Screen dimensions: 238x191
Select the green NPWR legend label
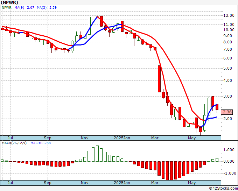click(x=7, y=7)
